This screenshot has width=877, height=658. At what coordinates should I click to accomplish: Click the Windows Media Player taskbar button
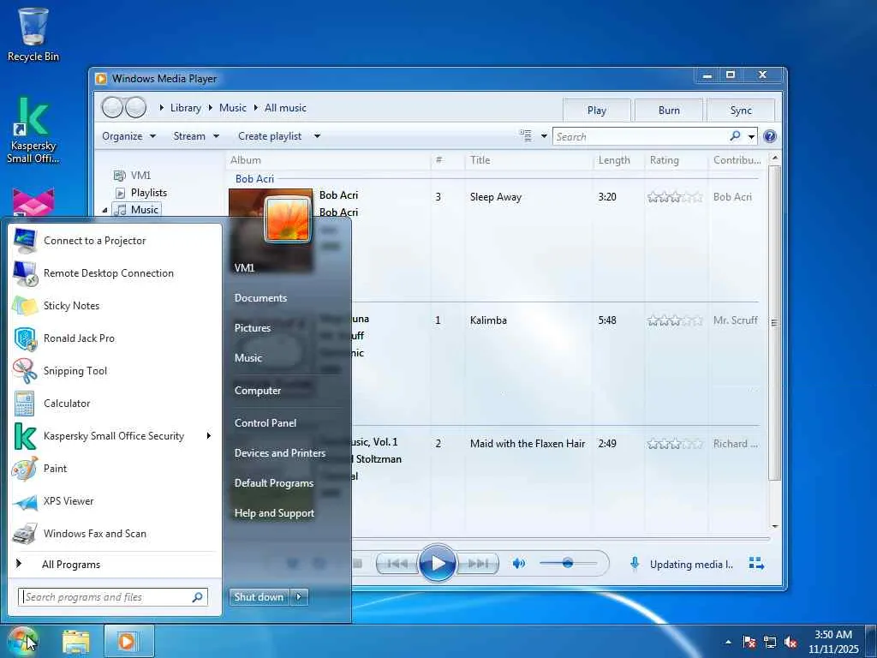pos(128,641)
